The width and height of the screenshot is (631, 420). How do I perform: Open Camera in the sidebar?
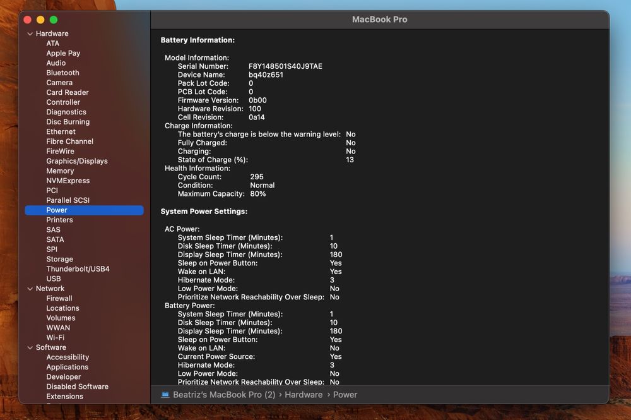coord(59,83)
